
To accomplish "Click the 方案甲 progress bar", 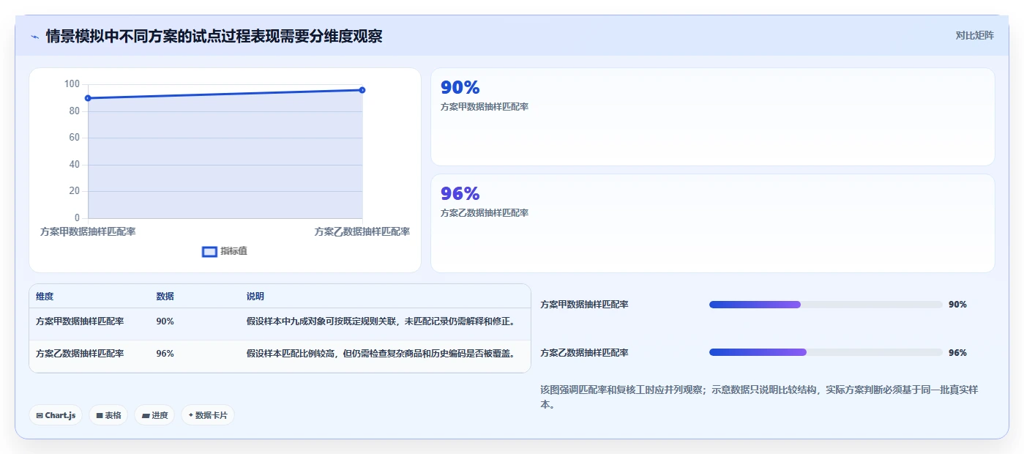I will coord(826,305).
